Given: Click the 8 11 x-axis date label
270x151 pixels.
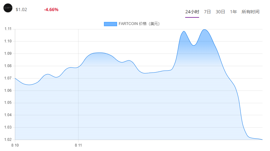Looking at the screenshot, I should click(x=78, y=145).
